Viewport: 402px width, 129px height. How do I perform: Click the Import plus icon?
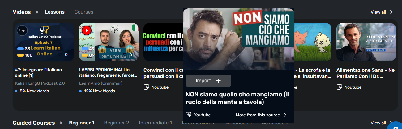click(x=219, y=81)
